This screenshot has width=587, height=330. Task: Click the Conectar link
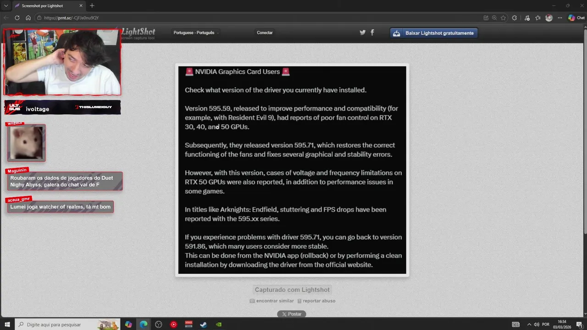[x=265, y=33]
